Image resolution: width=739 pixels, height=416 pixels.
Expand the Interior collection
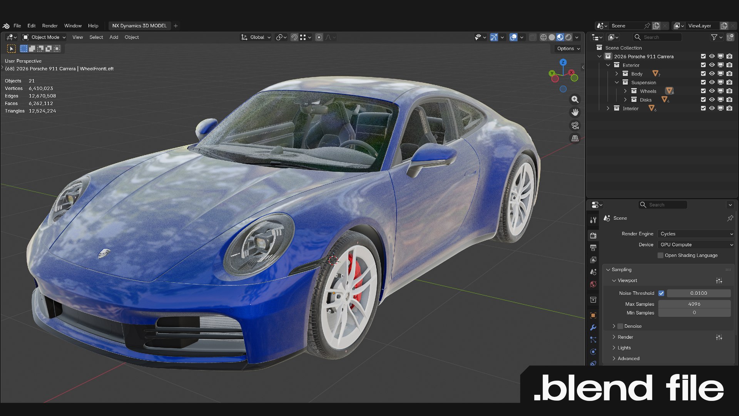point(608,109)
